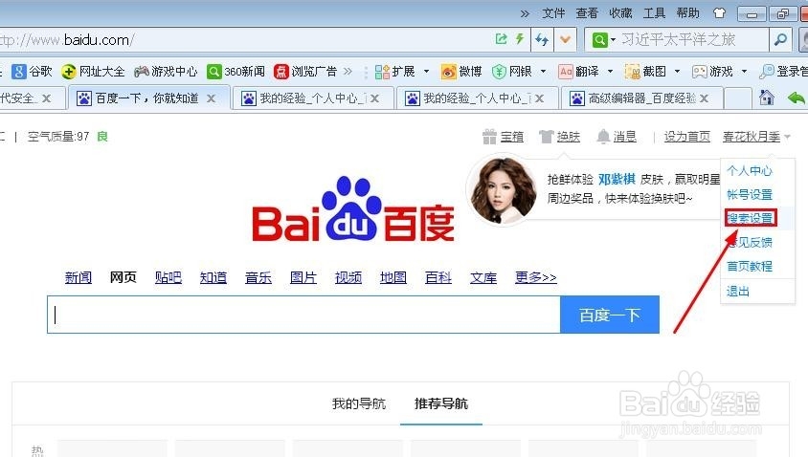
Task: Click the 百度一下 search button
Action: coord(610,315)
